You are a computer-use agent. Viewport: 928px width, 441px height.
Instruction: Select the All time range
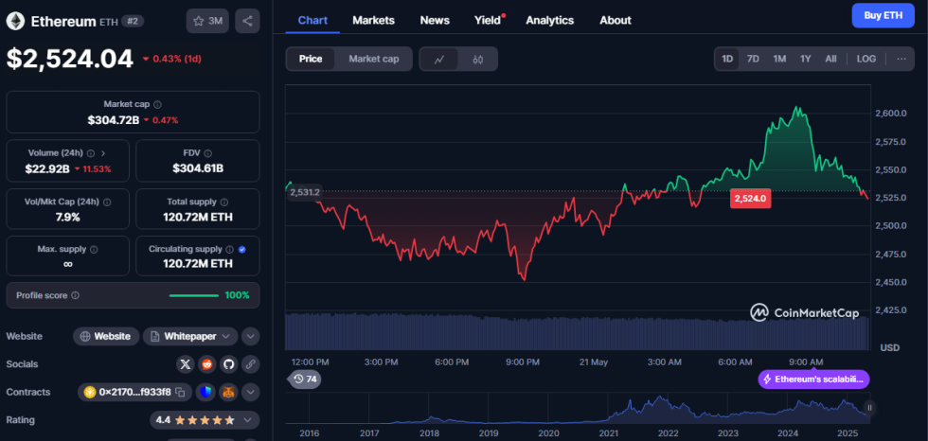831,59
